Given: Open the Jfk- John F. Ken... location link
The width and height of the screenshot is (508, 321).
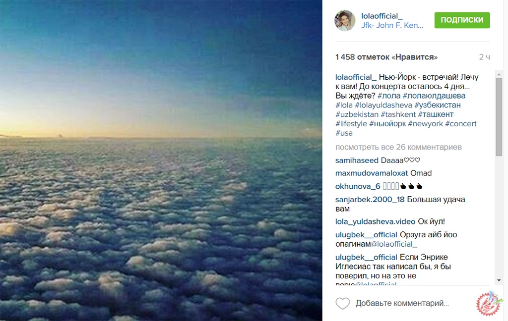Looking at the screenshot, I should [x=392, y=25].
